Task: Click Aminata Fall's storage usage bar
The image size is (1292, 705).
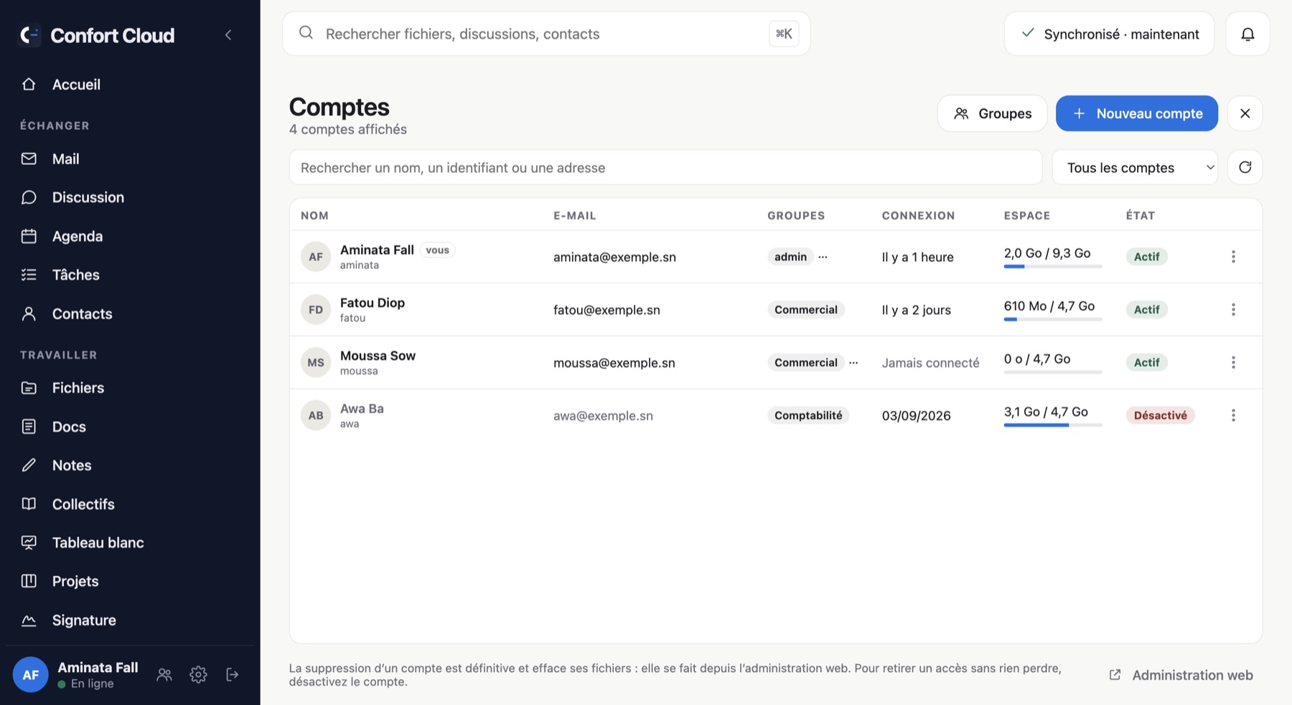Action: tap(1052, 267)
